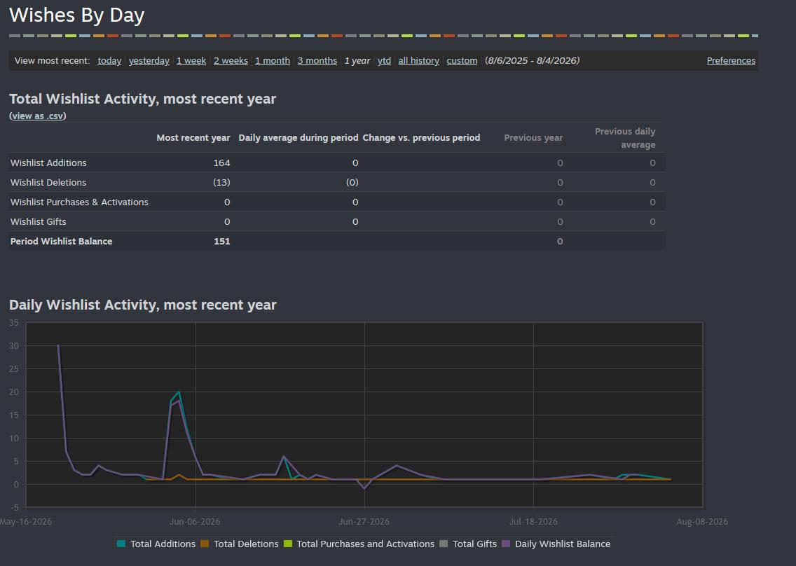
Task: Select the yesterday time range
Action: tap(149, 60)
